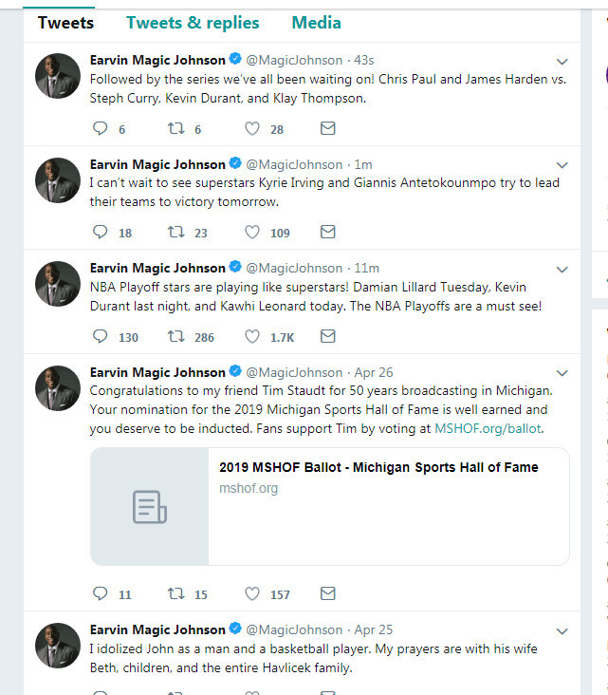608x695 pixels.
Task: Follow the MSHOF.org/ballot link
Action: 488,428
